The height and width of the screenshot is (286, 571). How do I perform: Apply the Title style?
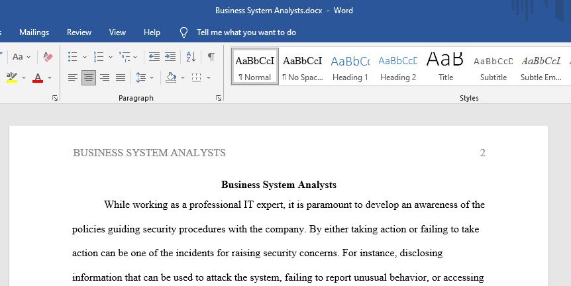[x=446, y=66]
